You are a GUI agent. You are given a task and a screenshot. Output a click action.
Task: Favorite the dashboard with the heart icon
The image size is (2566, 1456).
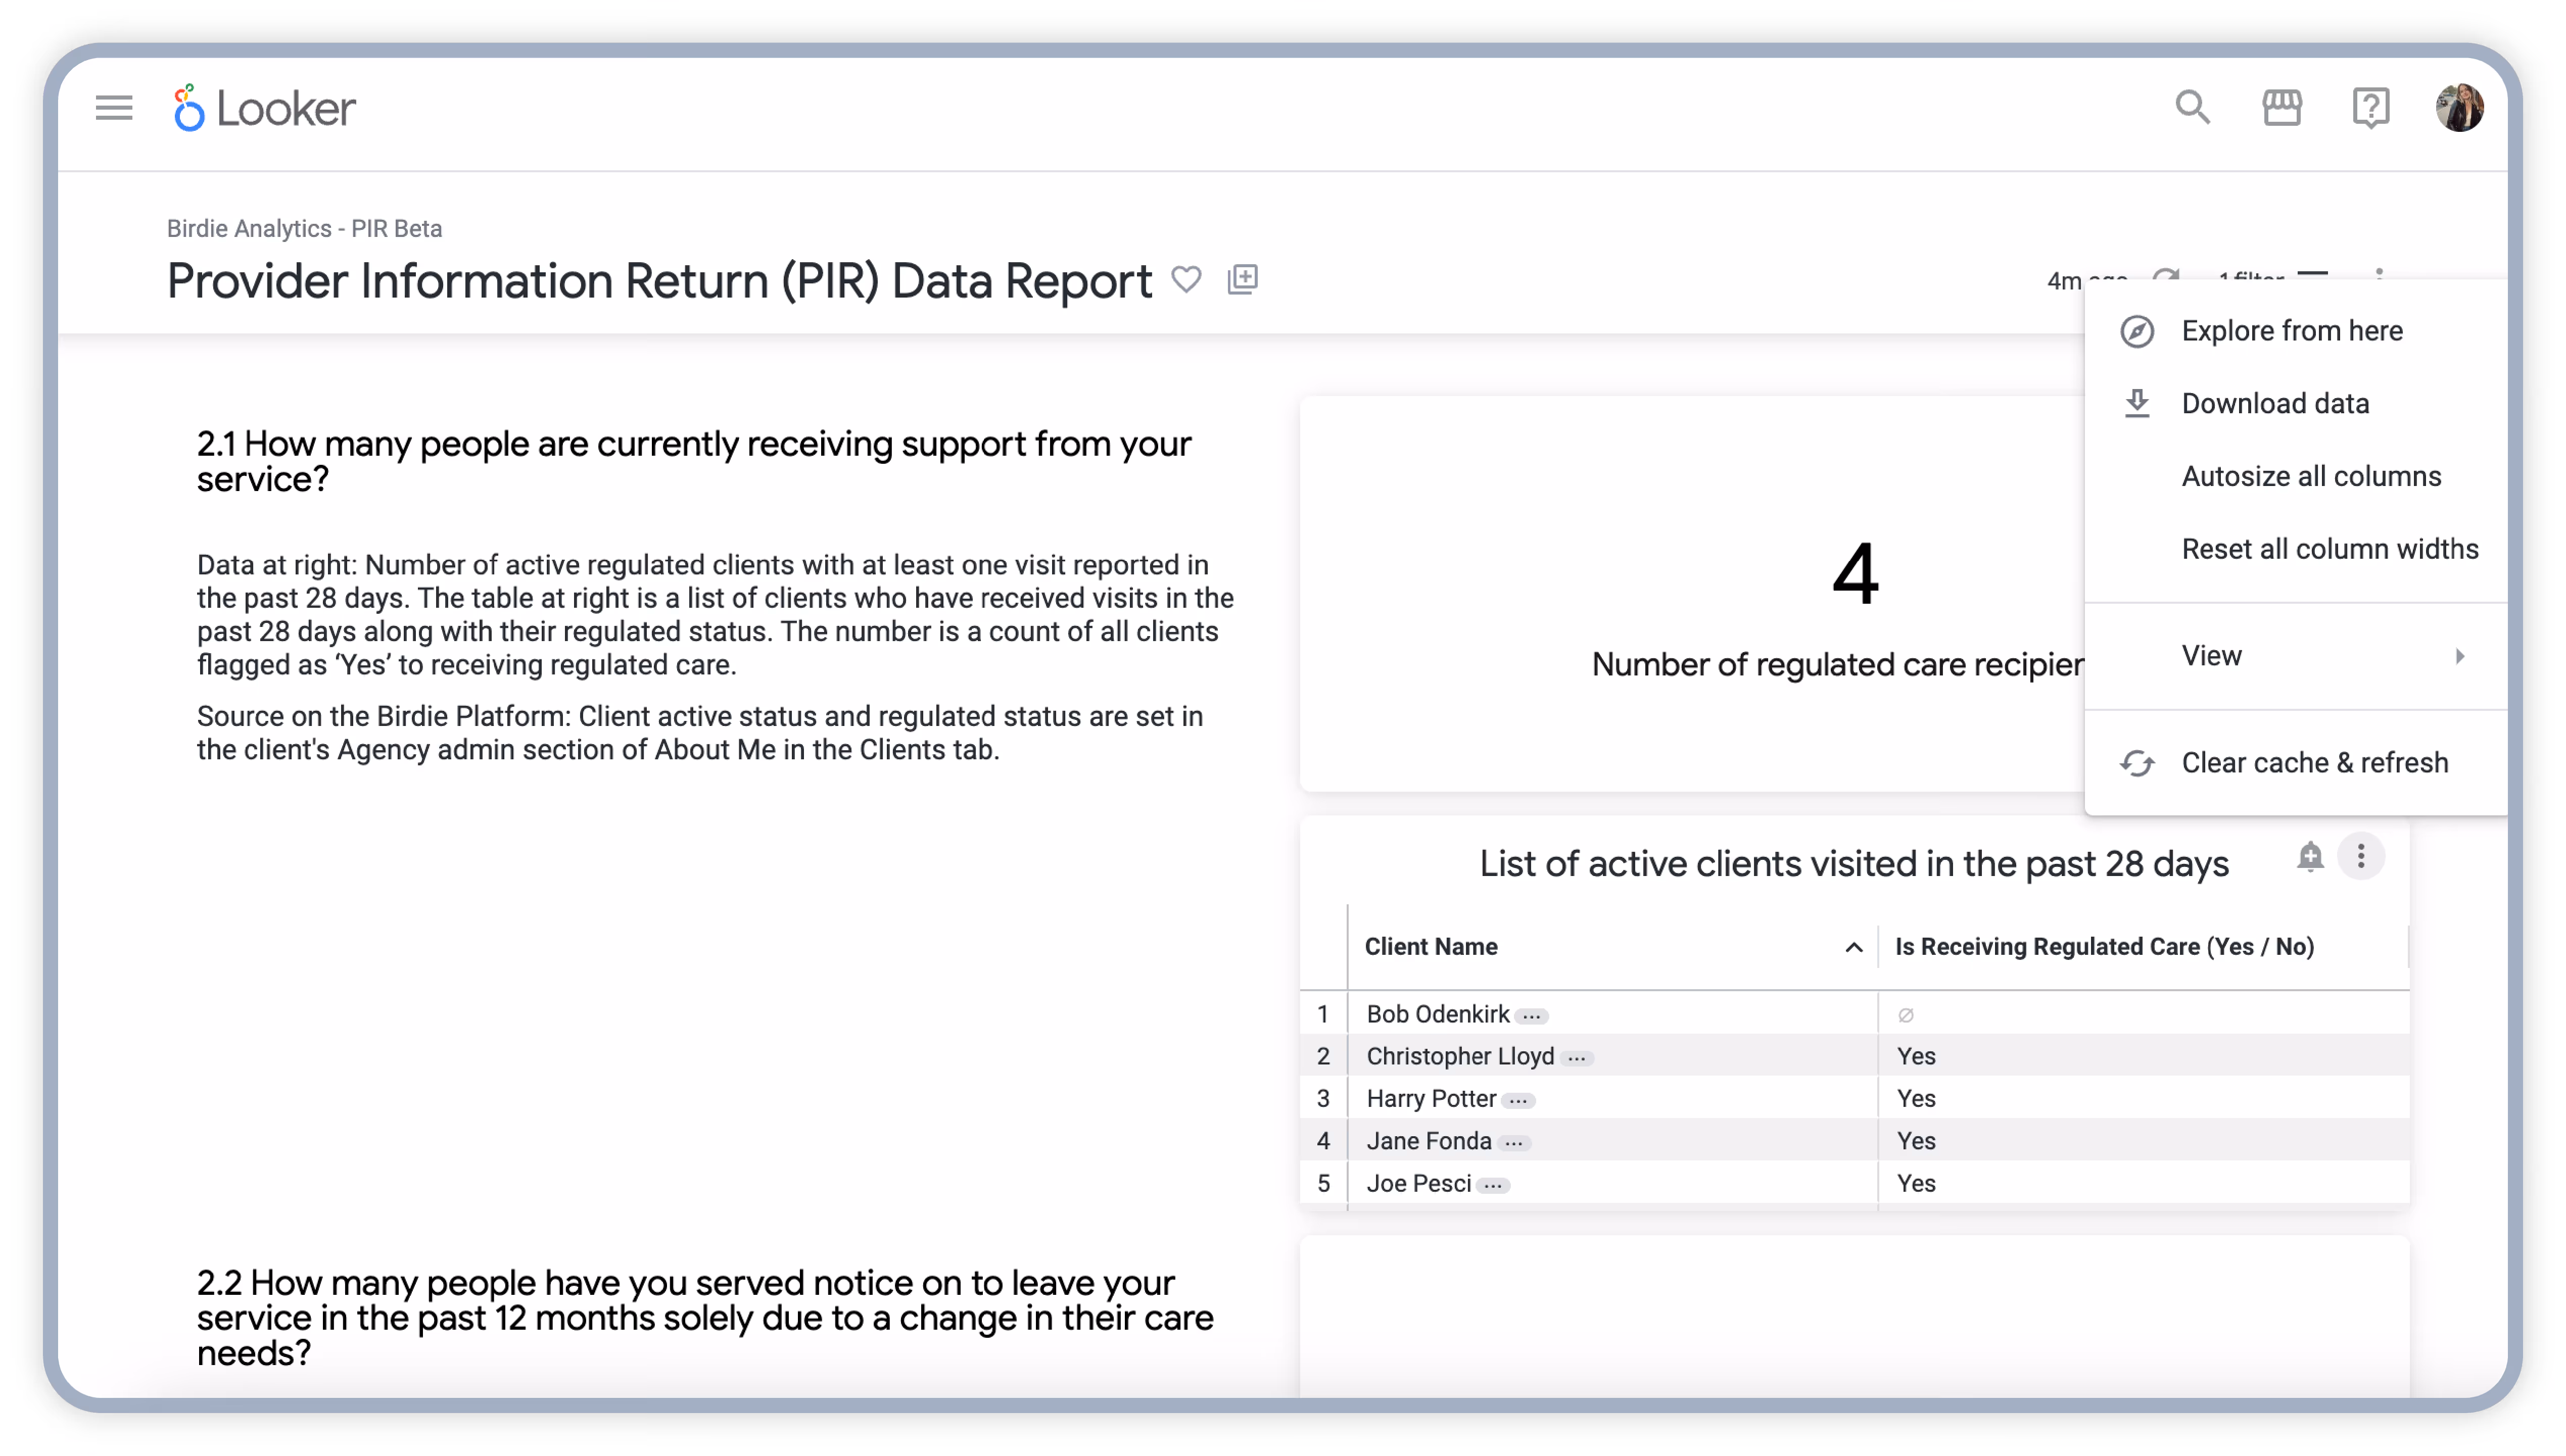[1186, 279]
